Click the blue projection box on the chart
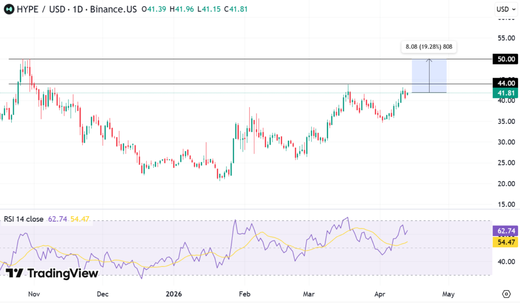 coord(429,76)
